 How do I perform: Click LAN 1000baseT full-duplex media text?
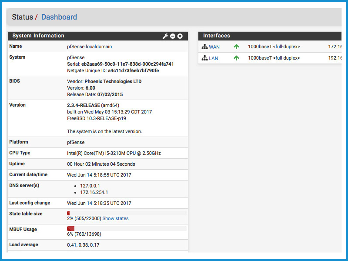[x=274, y=58]
